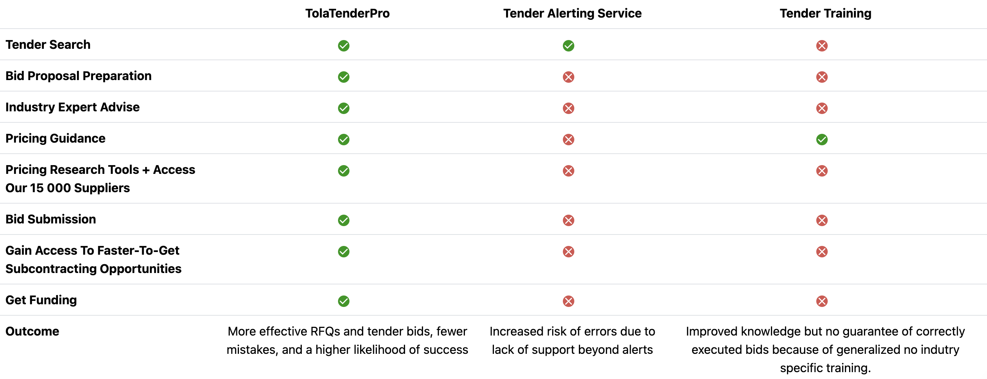Click the red cross for Tender Alerting Service Bid Proposal Preparation
987x379 pixels.
pos(568,77)
